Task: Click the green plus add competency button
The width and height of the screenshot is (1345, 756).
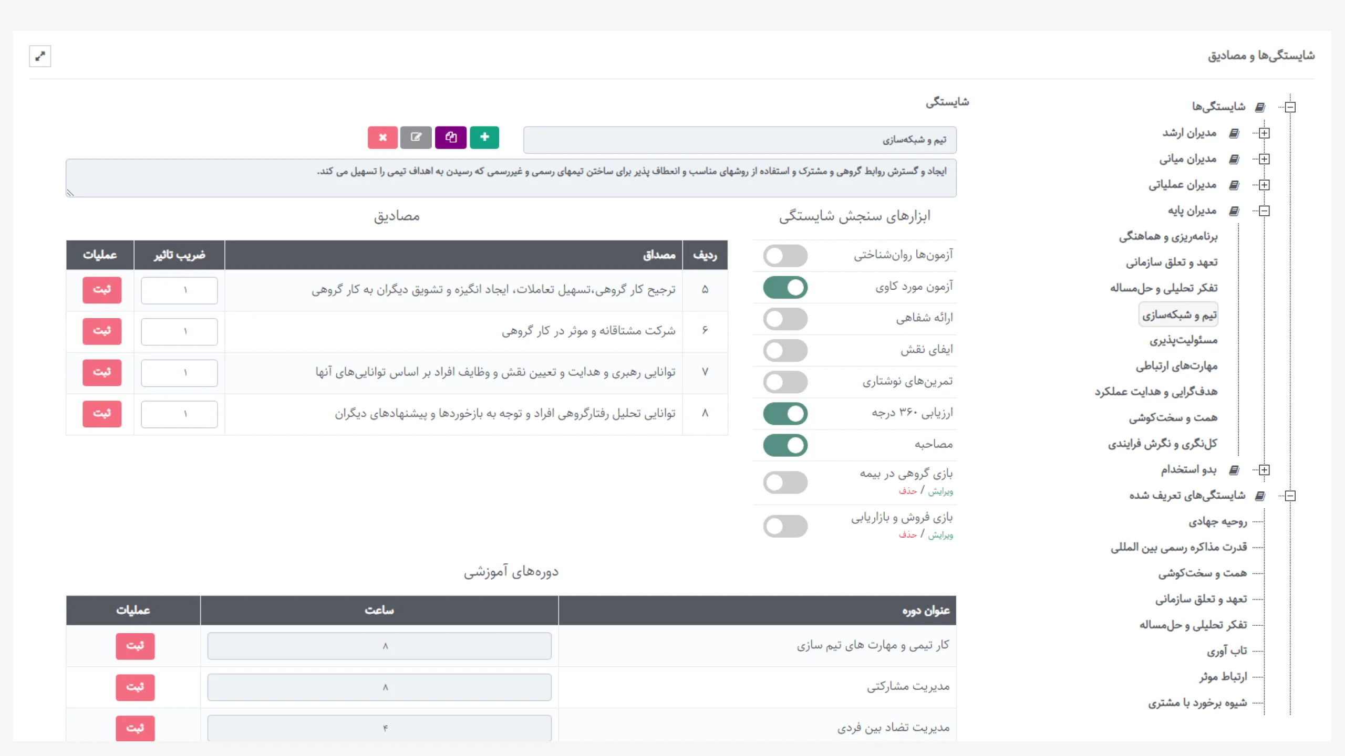Action: (x=484, y=138)
